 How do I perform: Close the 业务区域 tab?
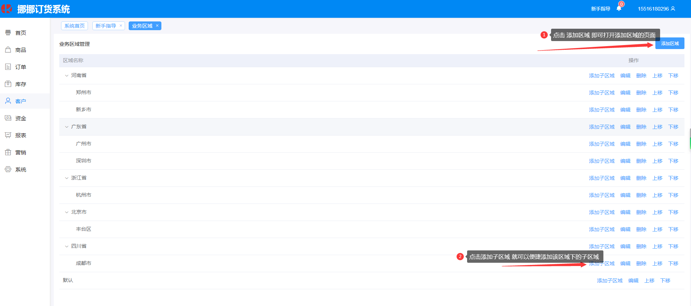pyautogui.click(x=157, y=25)
